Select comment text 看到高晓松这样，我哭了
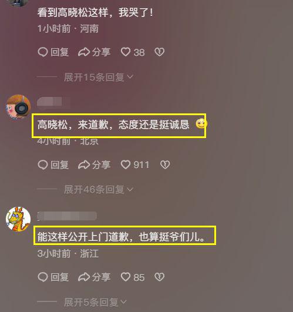This screenshot has width=293, height=312. 95,13
